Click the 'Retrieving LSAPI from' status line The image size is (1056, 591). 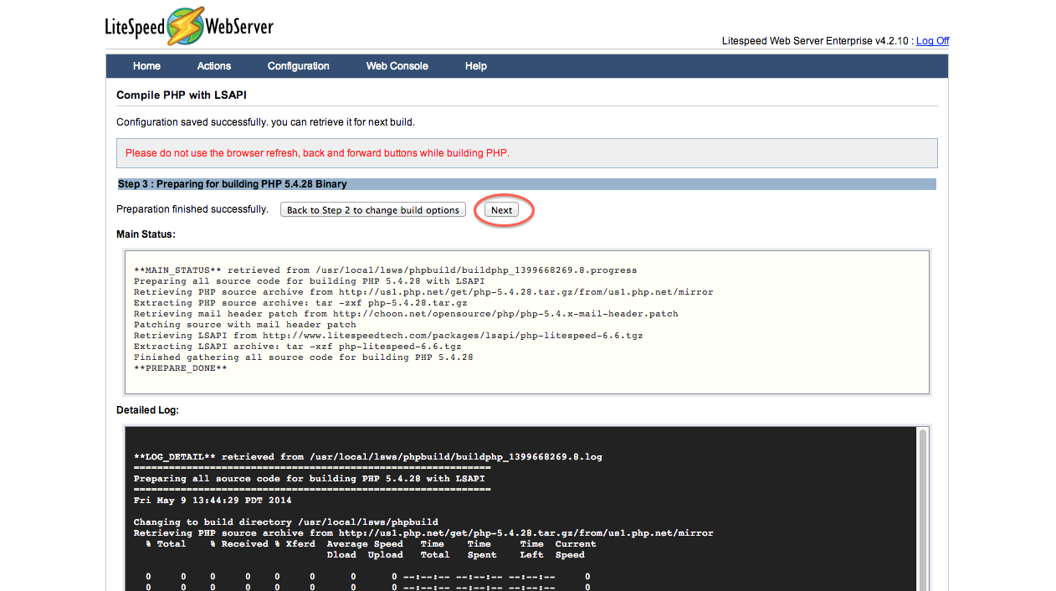(388, 336)
